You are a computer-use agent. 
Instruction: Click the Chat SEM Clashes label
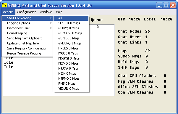[x=137, y=76]
